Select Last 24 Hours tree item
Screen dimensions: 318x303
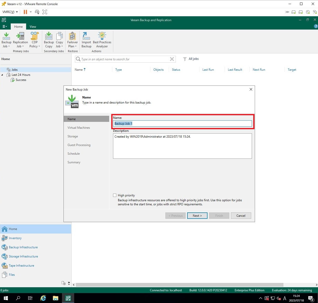coord(21,75)
